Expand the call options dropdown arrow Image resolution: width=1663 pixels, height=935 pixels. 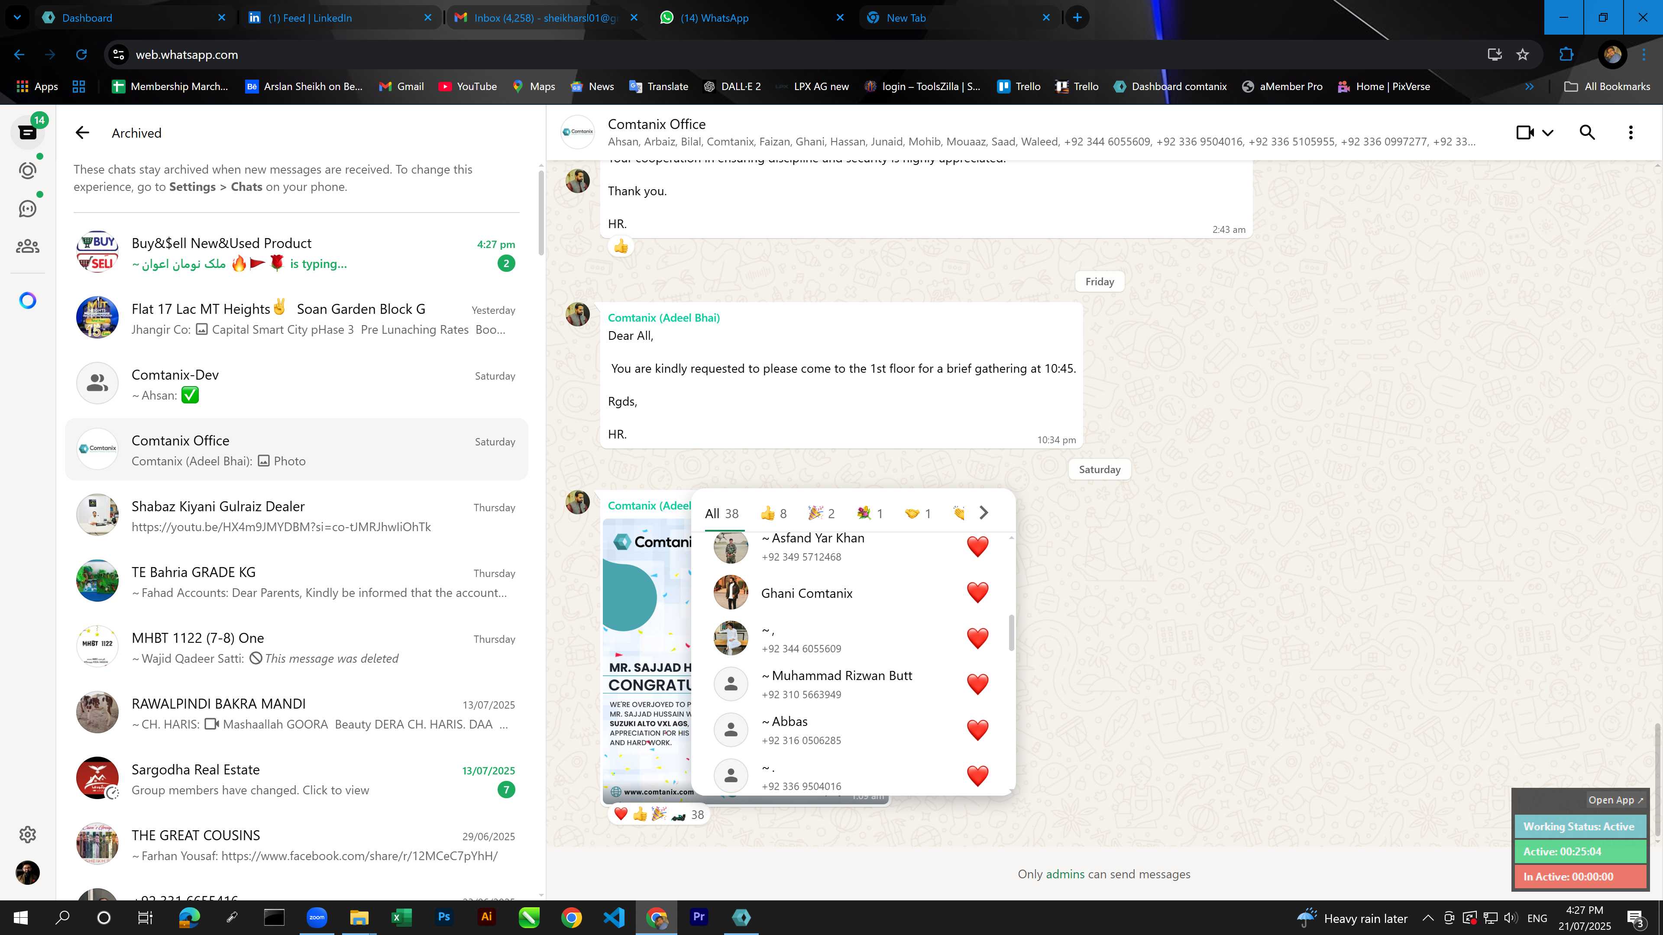point(1548,133)
